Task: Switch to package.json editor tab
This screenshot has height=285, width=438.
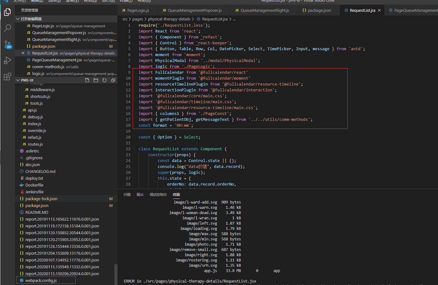Action: 319,10
